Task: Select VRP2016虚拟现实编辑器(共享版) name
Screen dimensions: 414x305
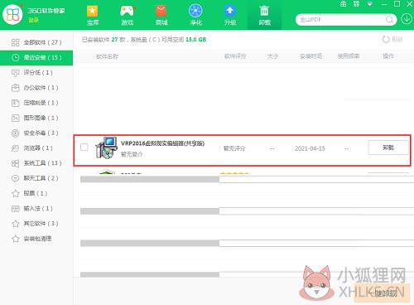Action: (x=162, y=143)
